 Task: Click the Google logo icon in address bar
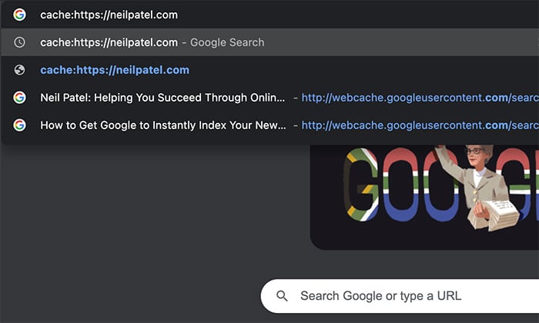coord(19,15)
